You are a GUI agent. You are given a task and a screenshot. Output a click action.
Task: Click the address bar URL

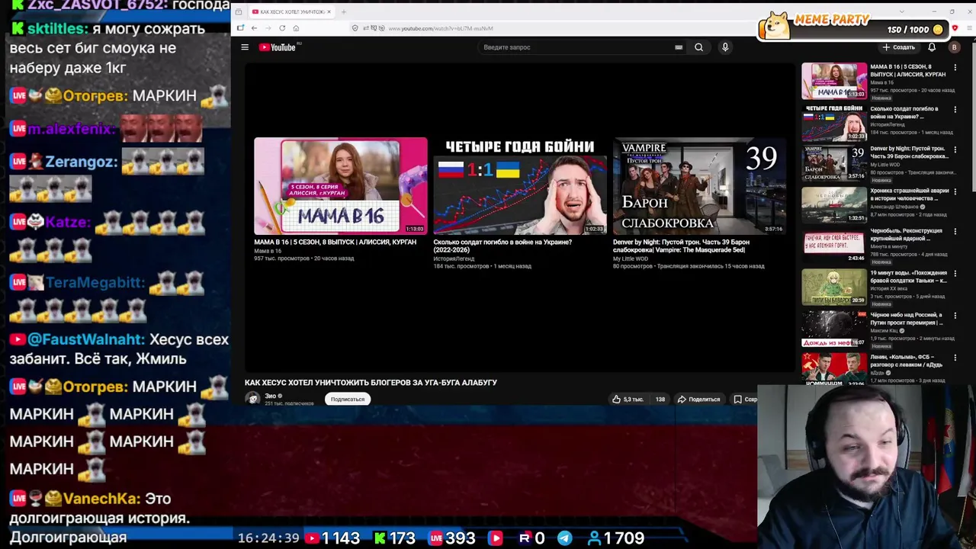click(441, 28)
